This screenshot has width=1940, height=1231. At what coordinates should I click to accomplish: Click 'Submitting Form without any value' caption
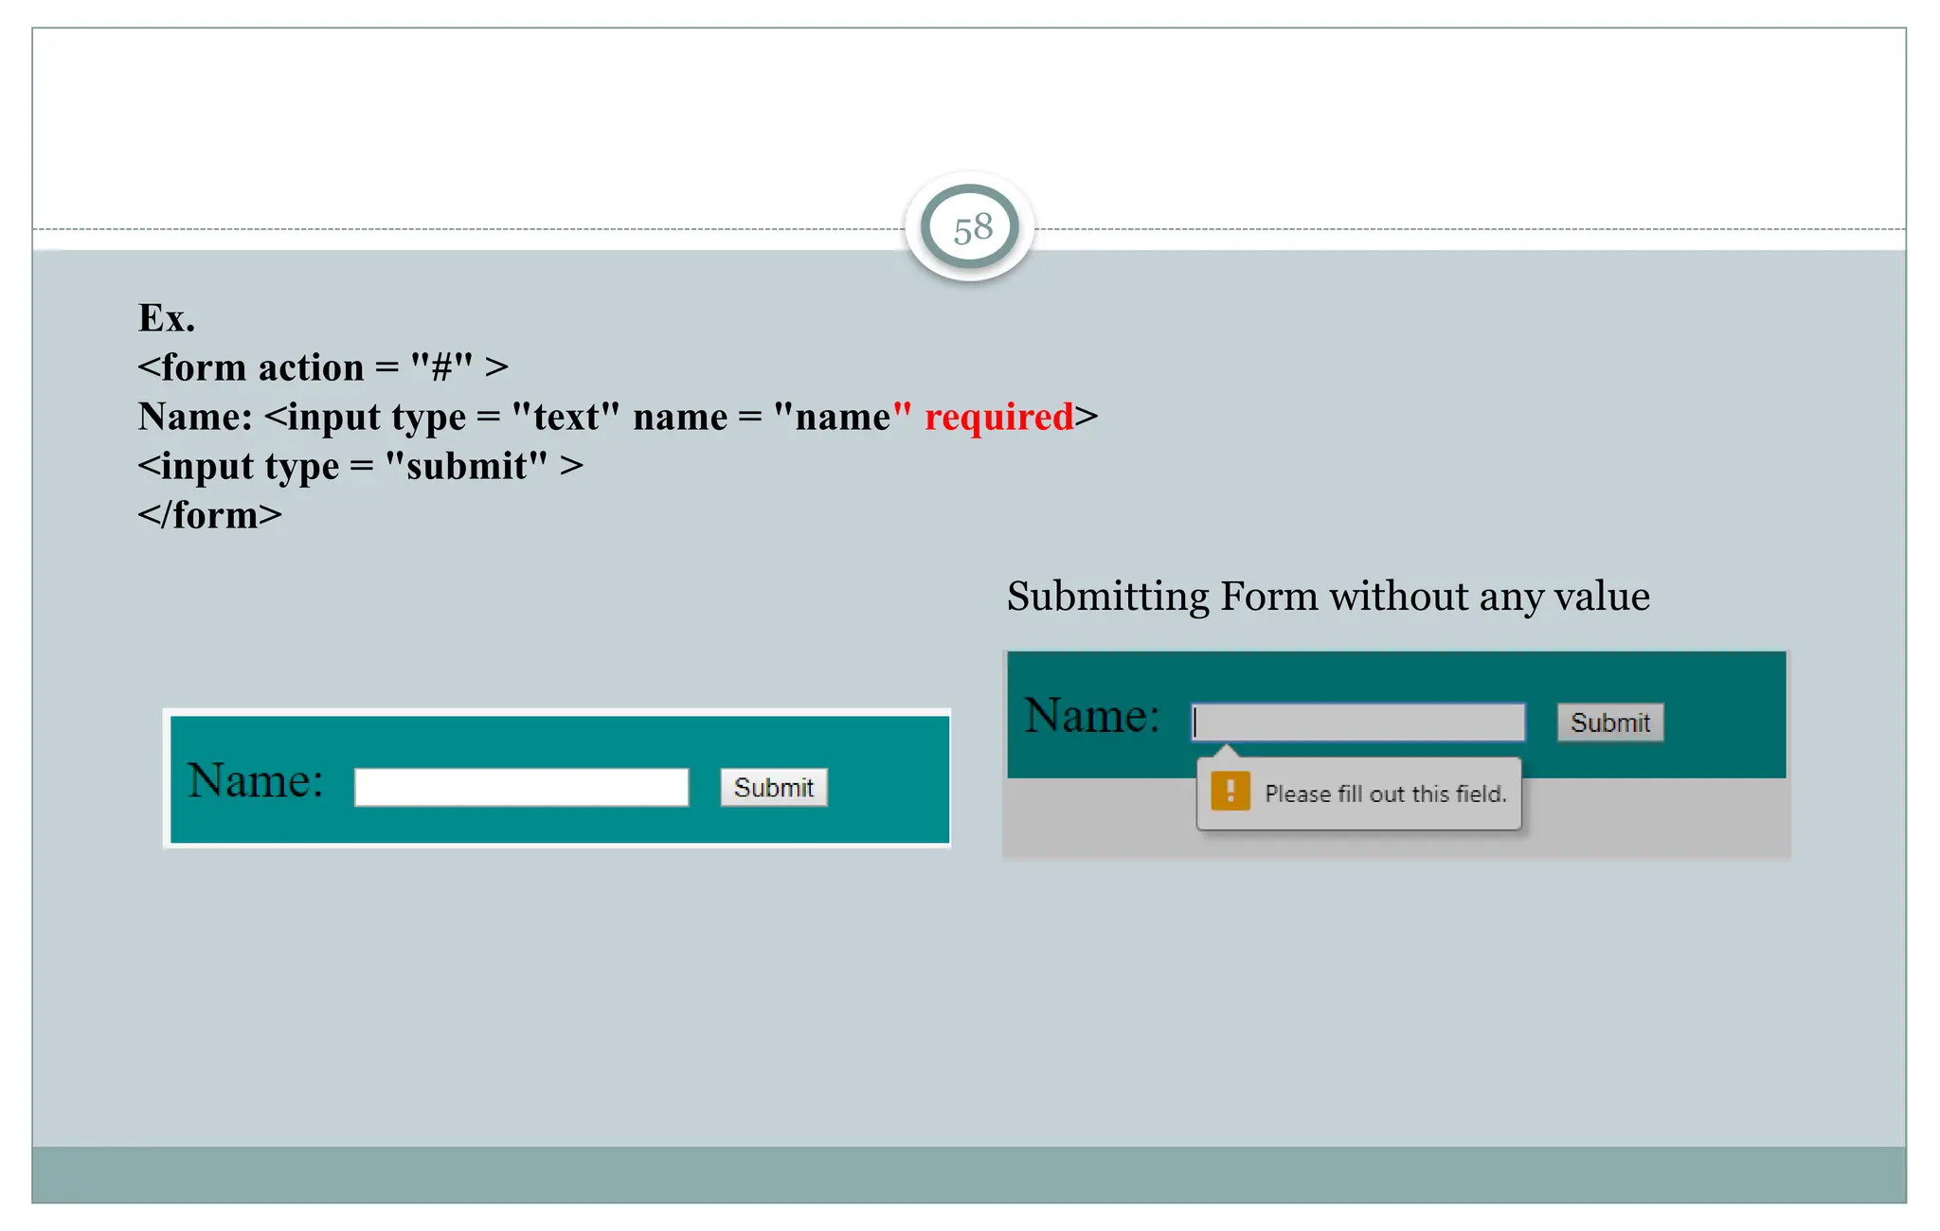coord(1328,597)
